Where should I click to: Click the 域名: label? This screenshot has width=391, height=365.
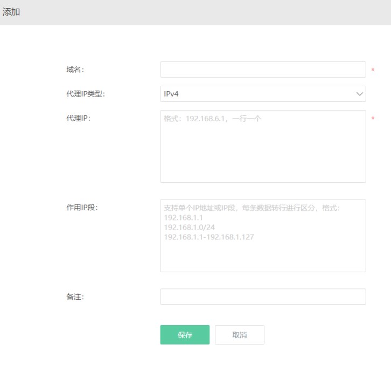75,70
